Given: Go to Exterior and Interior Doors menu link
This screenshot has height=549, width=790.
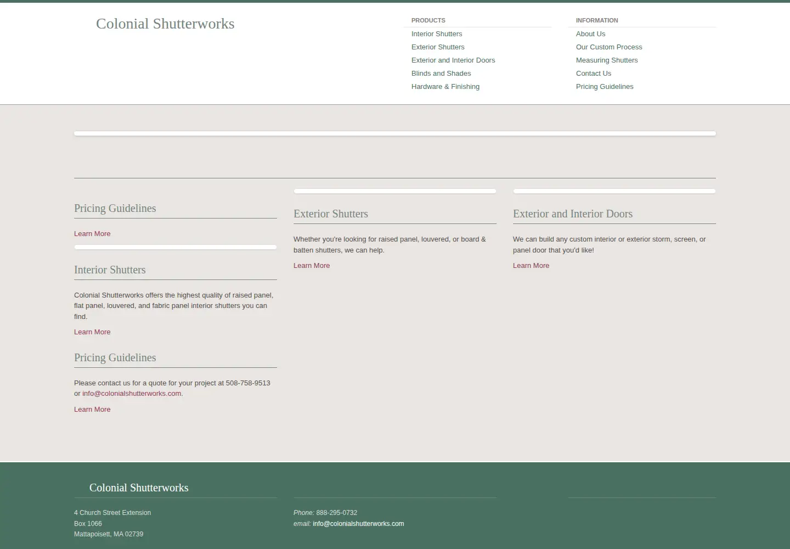Looking at the screenshot, I should pos(453,60).
